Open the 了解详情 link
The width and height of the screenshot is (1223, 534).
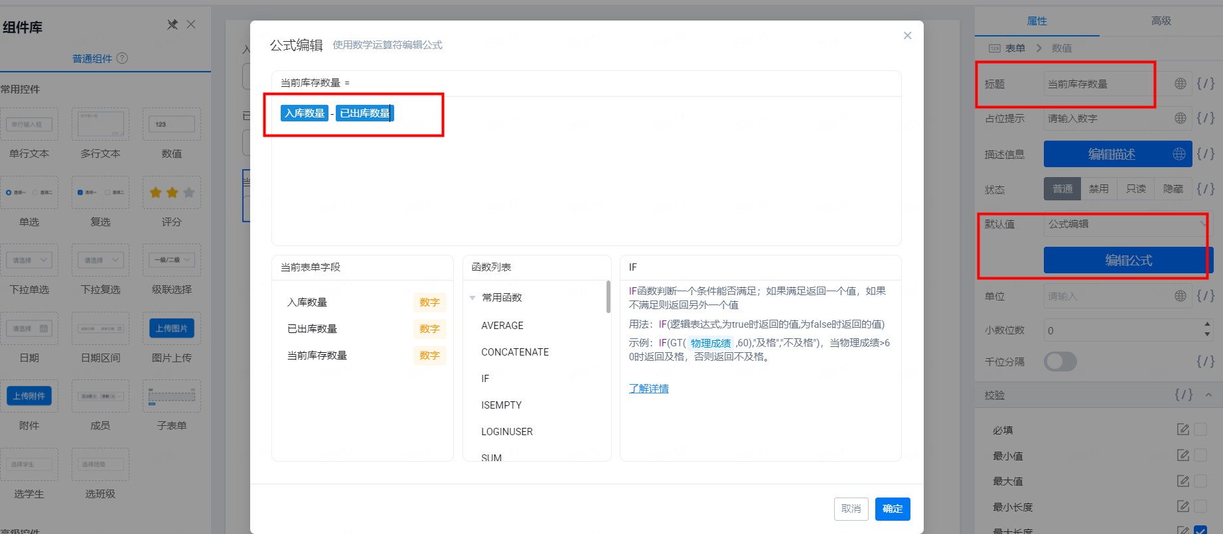coord(649,389)
